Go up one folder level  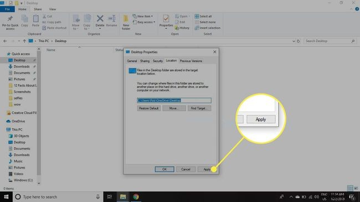click(24, 41)
